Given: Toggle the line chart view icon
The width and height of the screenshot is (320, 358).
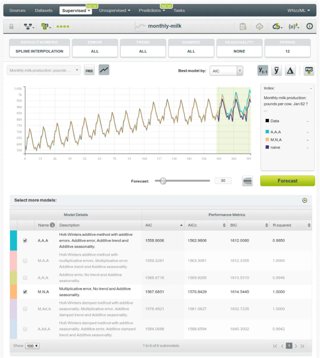Looking at the screenshot, I should click(x=104, y=70).
